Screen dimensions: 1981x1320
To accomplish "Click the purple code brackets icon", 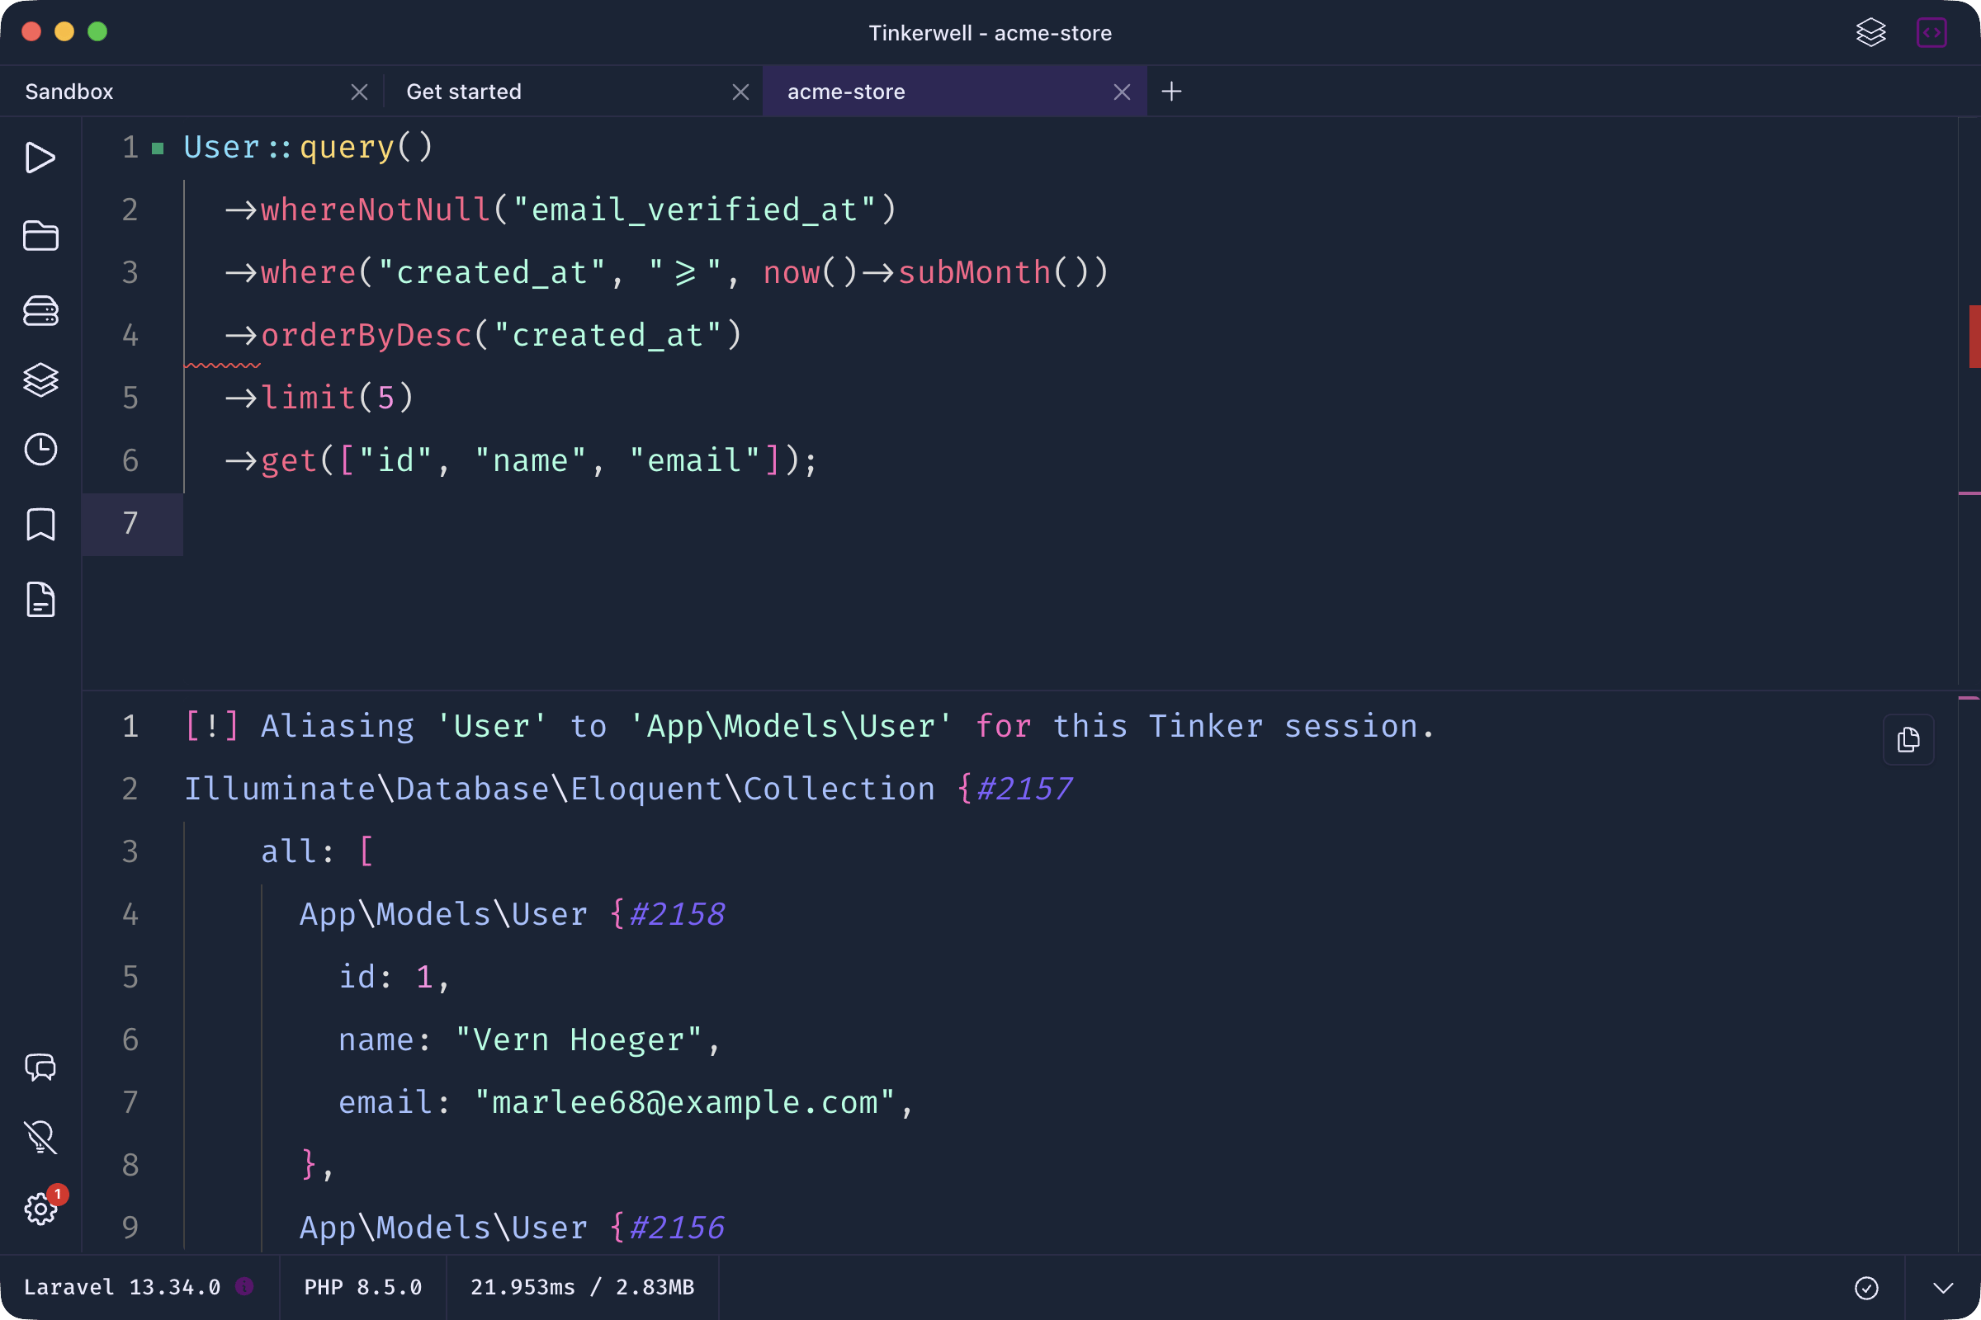I will coord(1931,33).
